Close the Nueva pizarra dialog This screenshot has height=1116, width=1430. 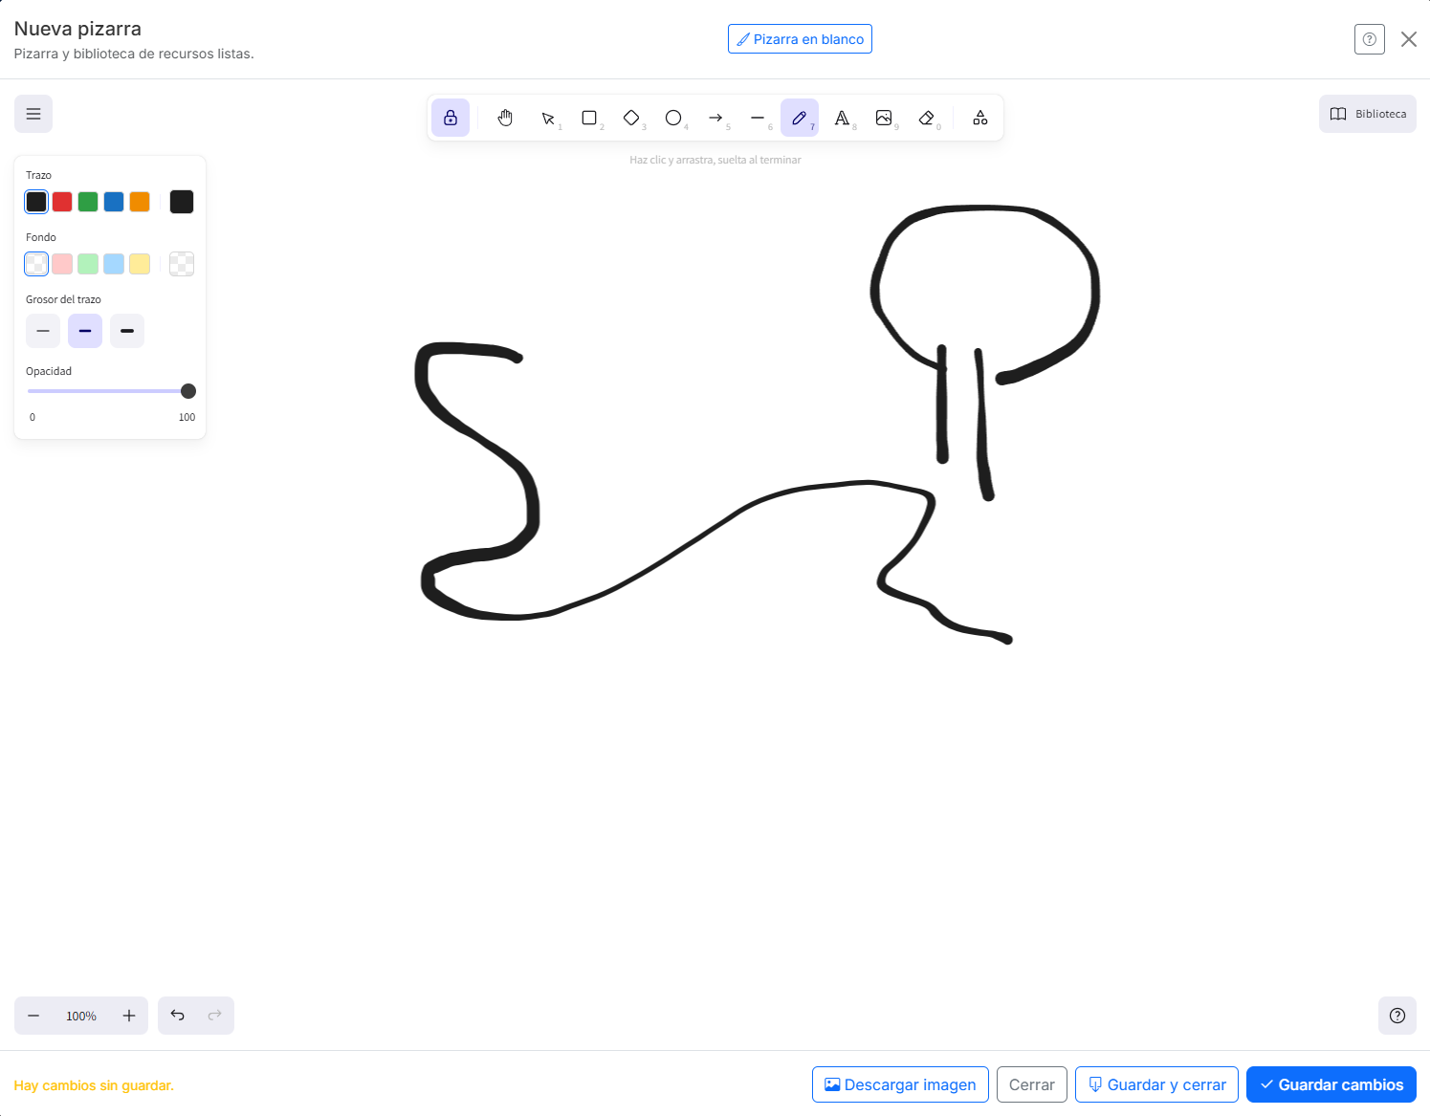tap(1409, 39)
